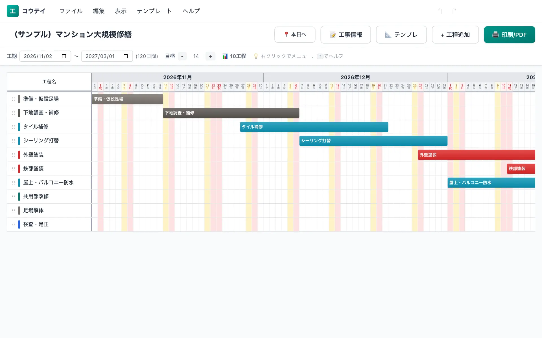Viewport: 542px width, 338px height.
Task: Click drag handle of タイル補修 row
Action: [x=14, y=127]
